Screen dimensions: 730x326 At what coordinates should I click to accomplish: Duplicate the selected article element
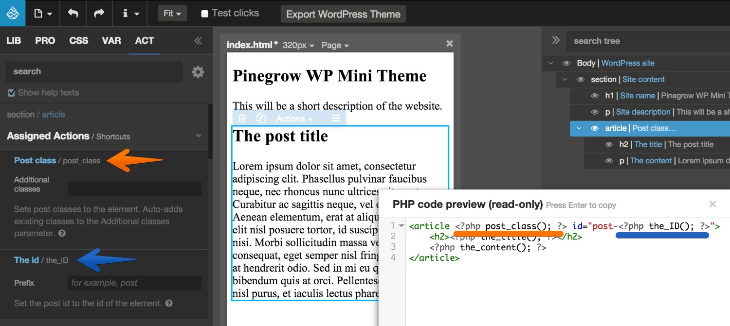[x=261, y=118]
